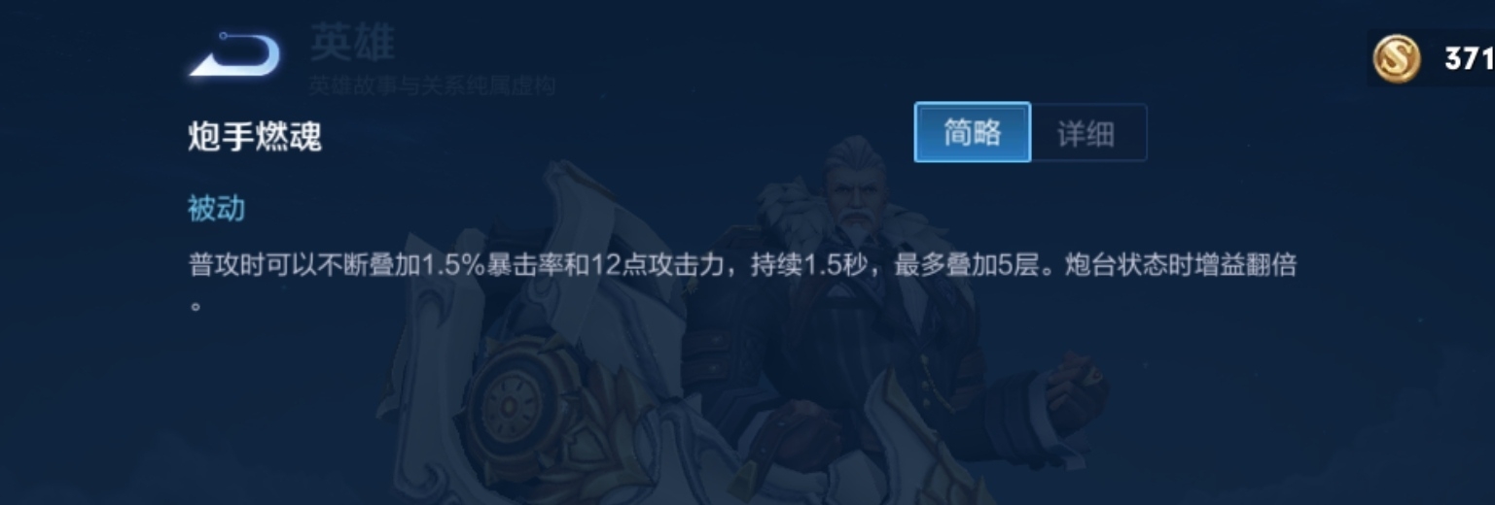Select the 简略 brief description tab
Viewport: 1495px width, 505px height.
point(973,132)
